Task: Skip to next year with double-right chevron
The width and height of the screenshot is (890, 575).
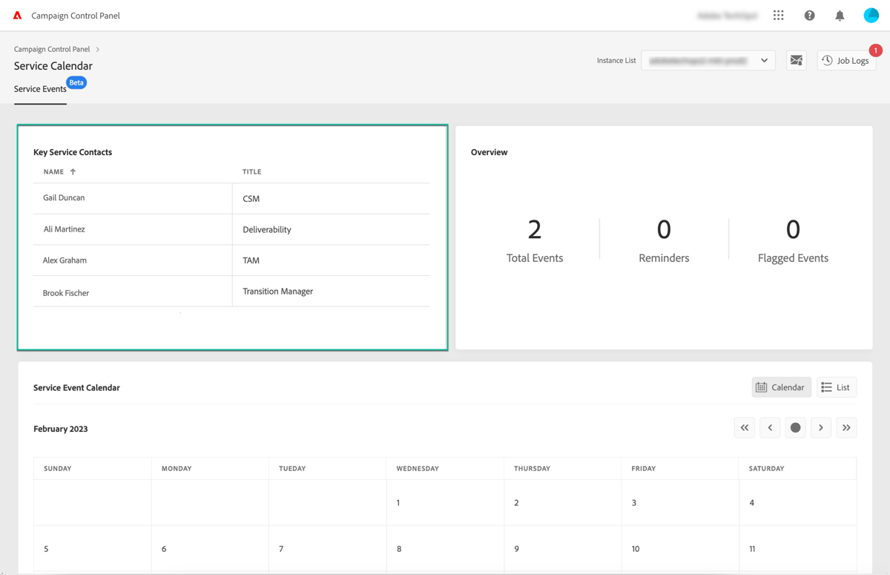Action: 846,427
